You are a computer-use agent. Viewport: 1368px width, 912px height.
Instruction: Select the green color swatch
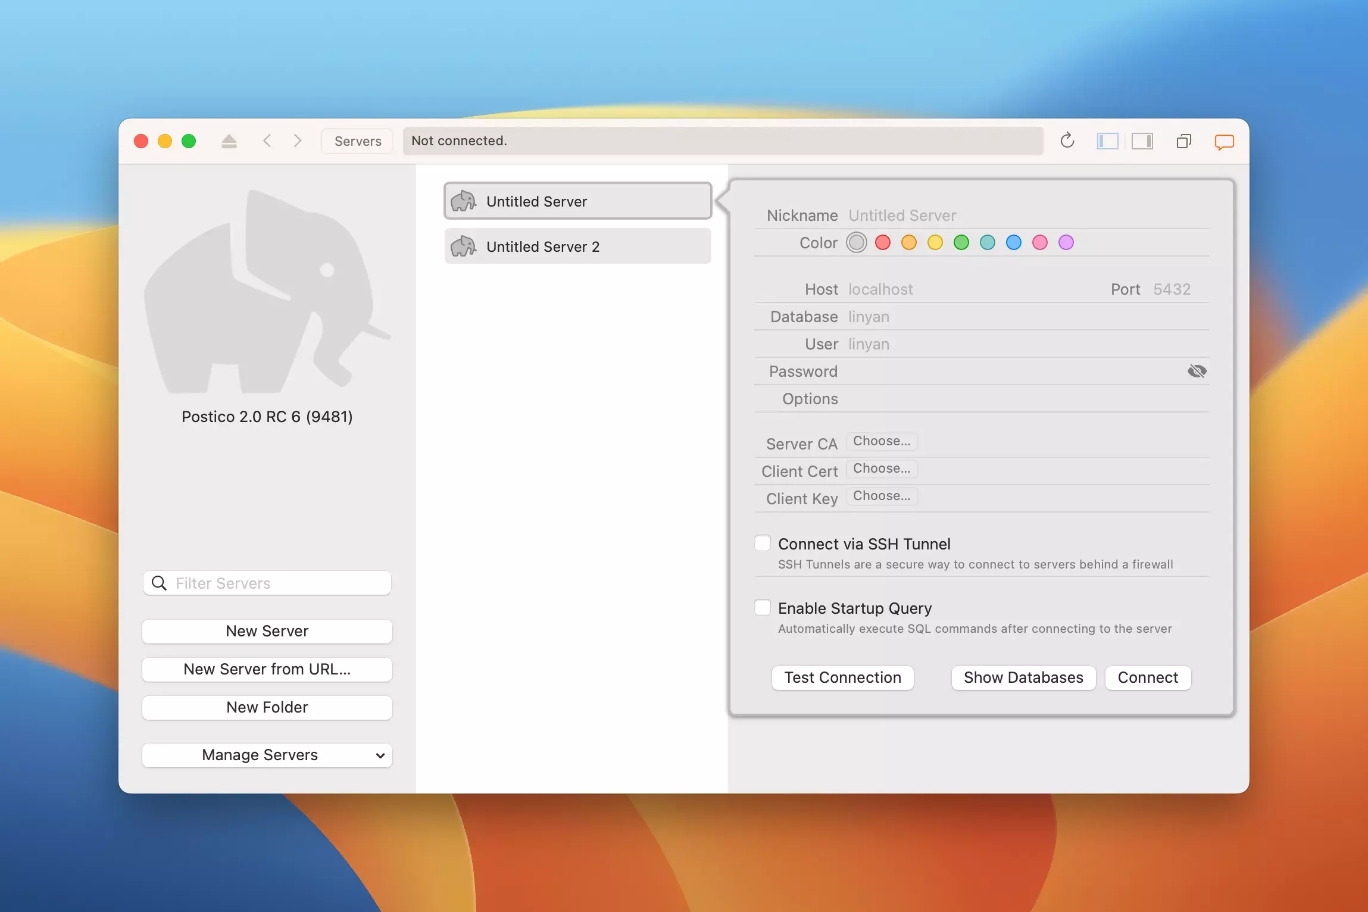coord(961,243)
